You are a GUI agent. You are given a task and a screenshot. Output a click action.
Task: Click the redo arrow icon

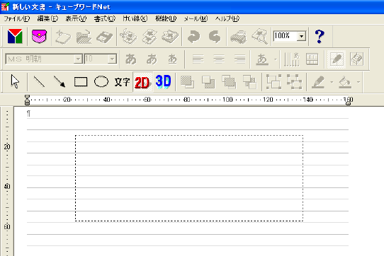click(x=215, y=37)
